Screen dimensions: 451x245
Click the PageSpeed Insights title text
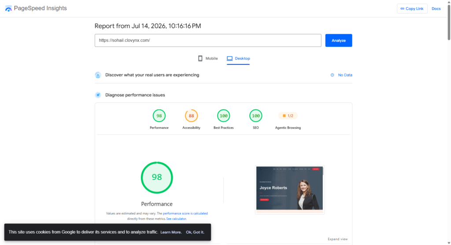(40, 8)
